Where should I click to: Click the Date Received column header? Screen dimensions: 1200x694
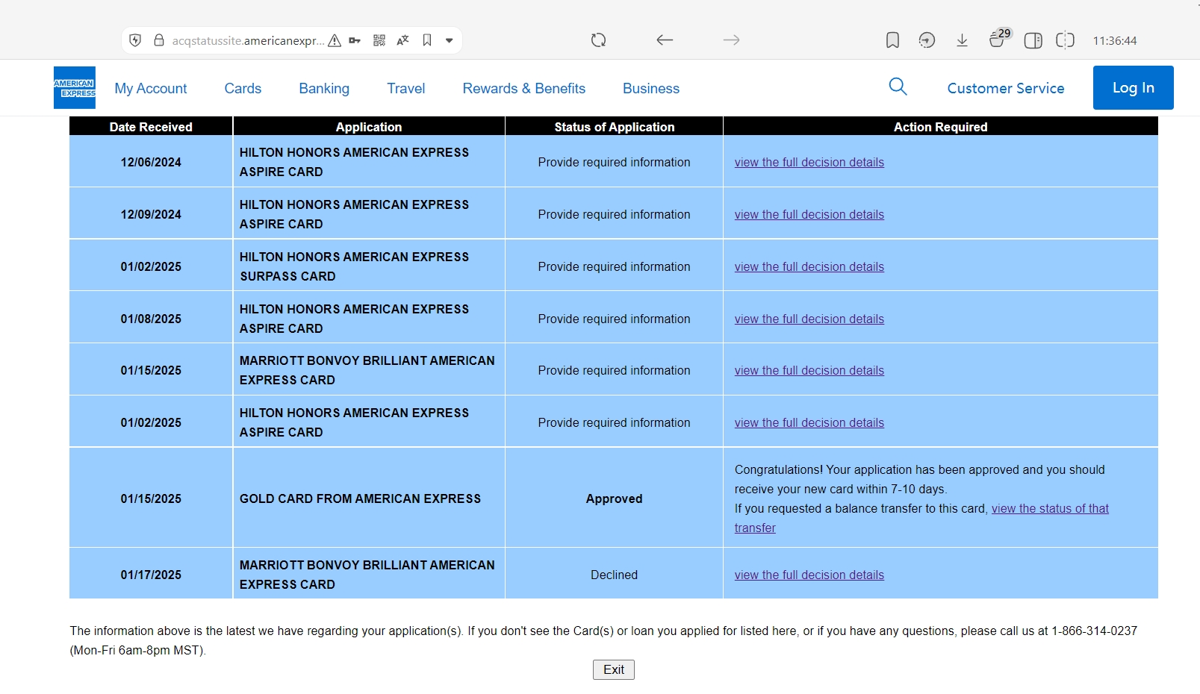click(151, 127)
